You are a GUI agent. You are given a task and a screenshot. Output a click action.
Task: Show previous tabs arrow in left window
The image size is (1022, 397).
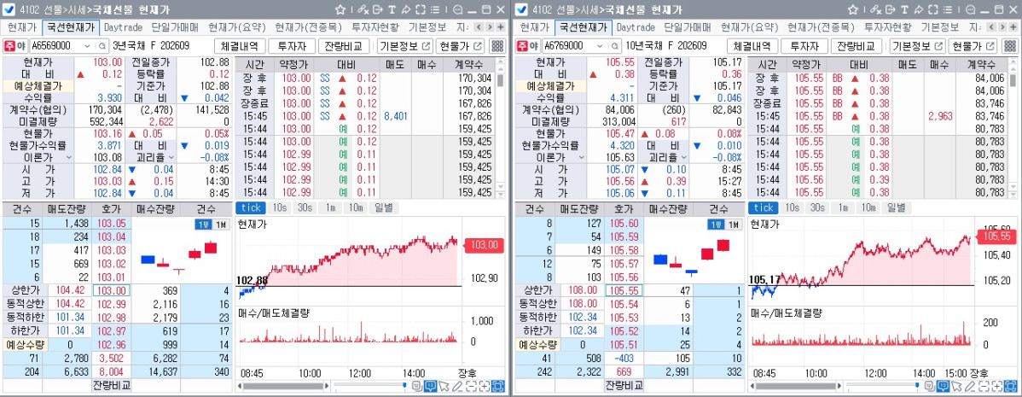coord(479,27)
